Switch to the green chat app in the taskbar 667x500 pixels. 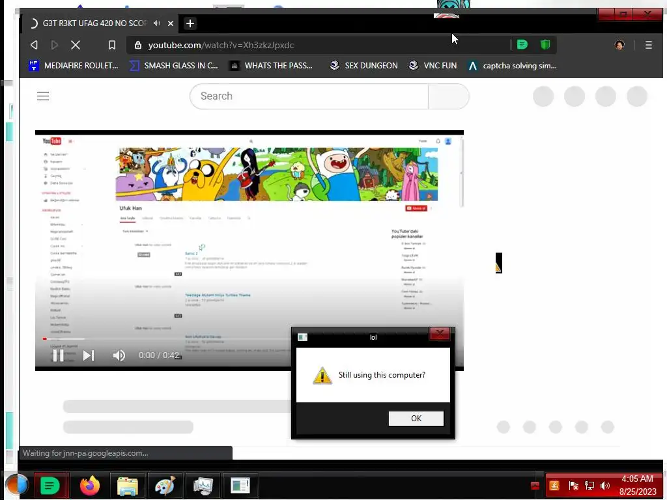pos(50,486)
